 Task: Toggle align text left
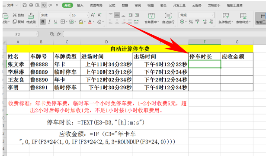(x=110, y=22)
